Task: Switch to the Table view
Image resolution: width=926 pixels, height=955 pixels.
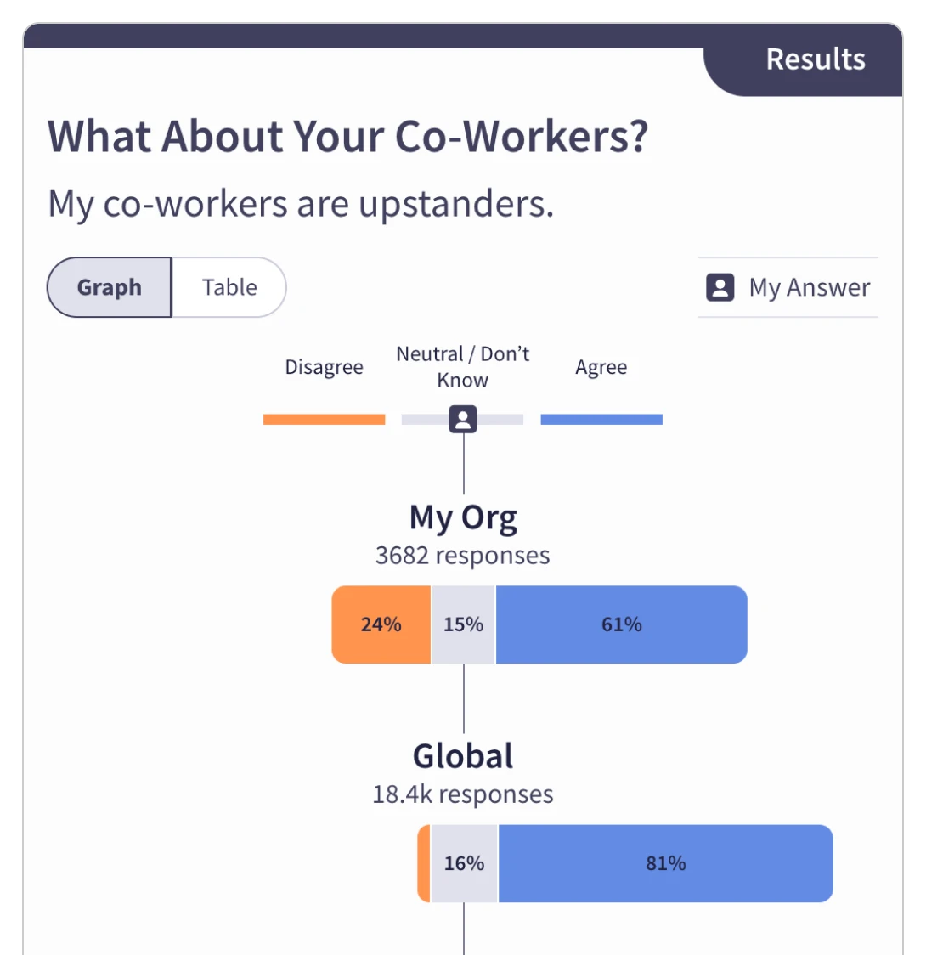Action: [229, 287]
